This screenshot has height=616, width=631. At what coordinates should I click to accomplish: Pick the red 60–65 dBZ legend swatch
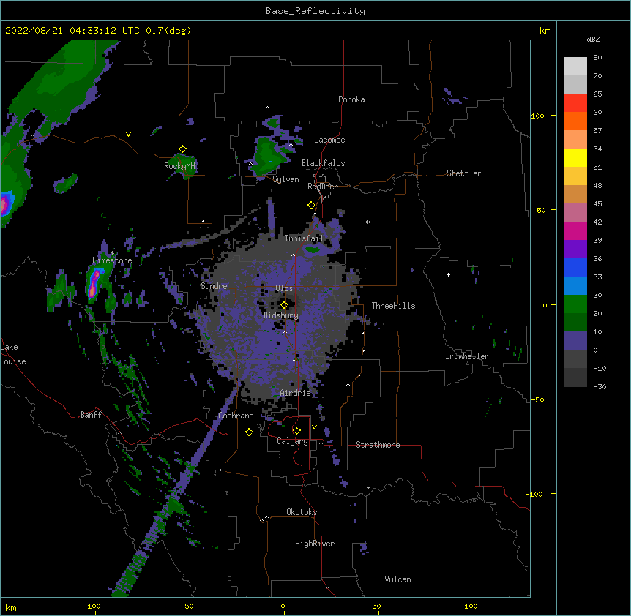(x=575, y=102)
